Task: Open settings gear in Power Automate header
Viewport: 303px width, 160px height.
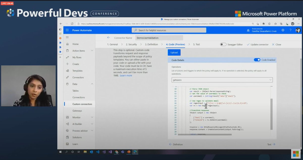Action: click(283, 30)
